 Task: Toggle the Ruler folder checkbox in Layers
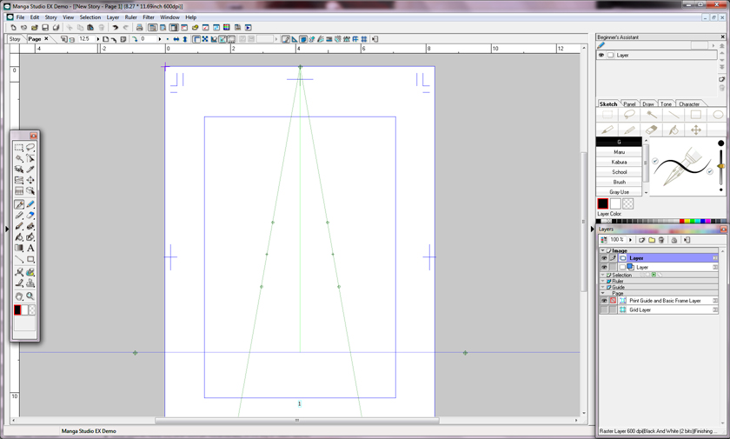click(x=608, y=282)
